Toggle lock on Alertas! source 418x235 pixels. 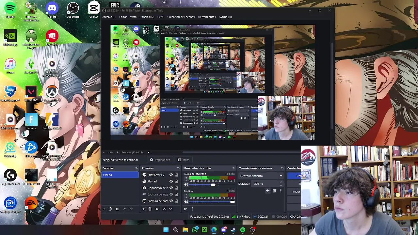pos(177,181)
